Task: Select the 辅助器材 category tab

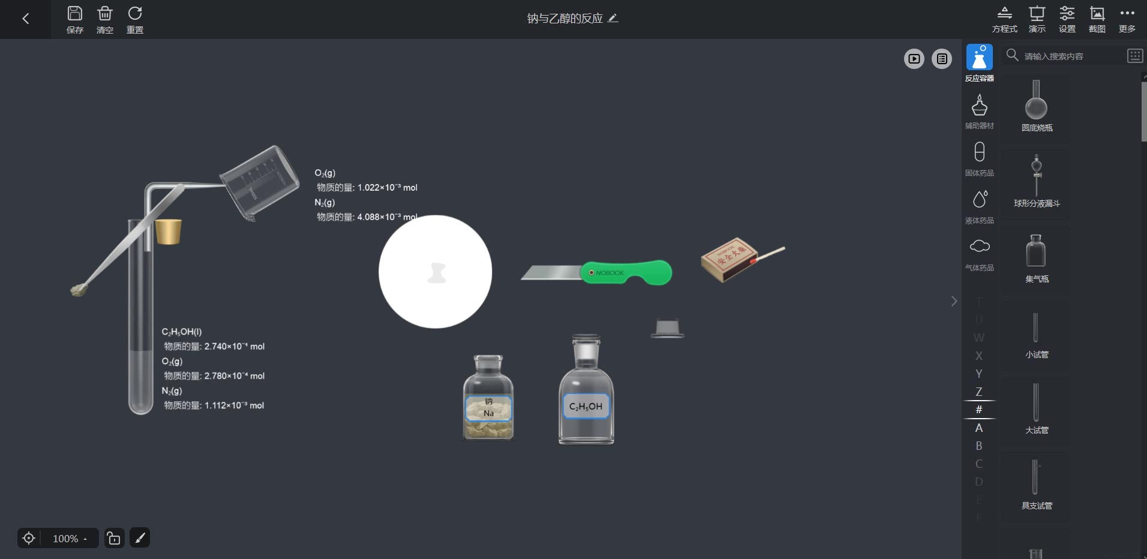Action: click(980, 112)
